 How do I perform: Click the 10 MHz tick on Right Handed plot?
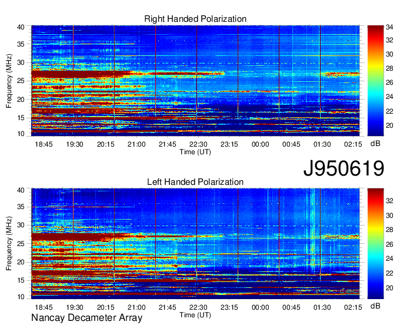pyautogui.click(x=21, y=134)
